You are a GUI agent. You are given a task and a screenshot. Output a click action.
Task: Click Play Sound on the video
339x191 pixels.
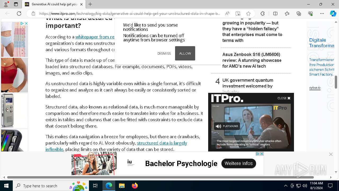(227, 126)
